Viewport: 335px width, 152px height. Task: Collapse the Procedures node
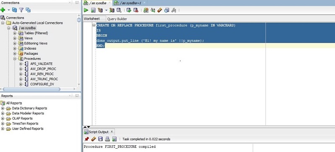coord(15,59)
